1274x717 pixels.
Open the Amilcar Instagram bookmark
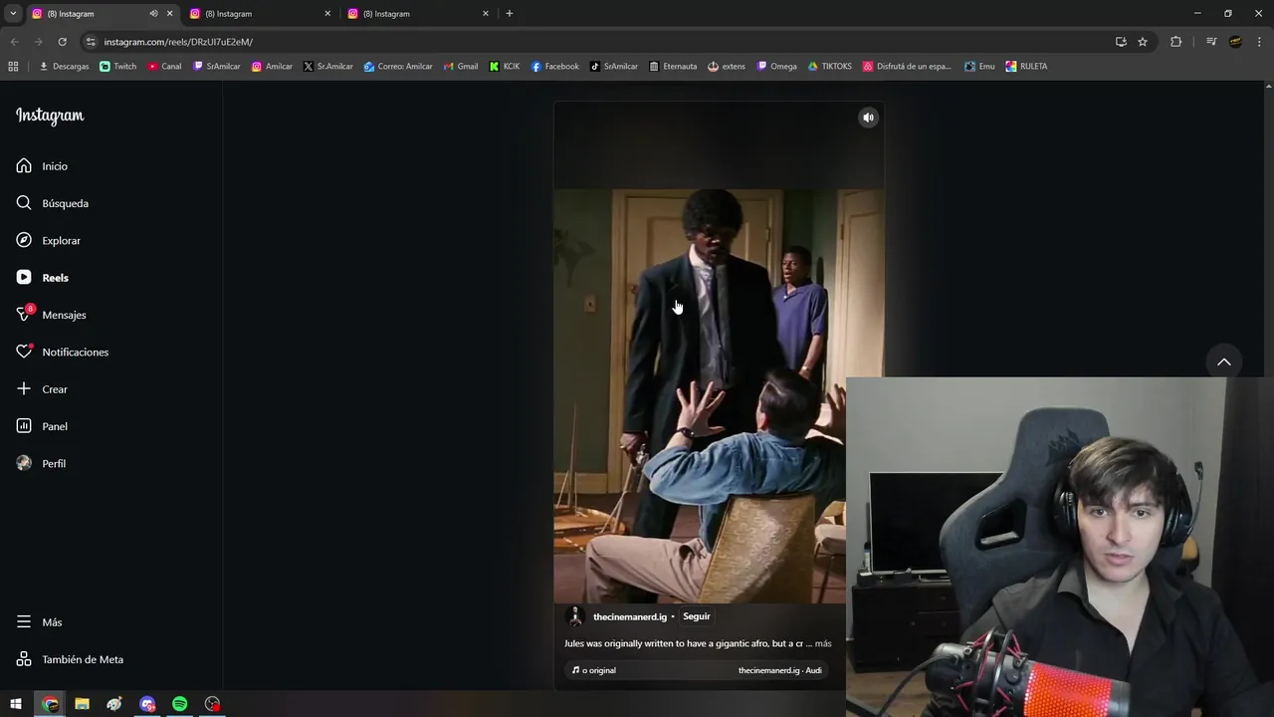(x=272, y=67)
